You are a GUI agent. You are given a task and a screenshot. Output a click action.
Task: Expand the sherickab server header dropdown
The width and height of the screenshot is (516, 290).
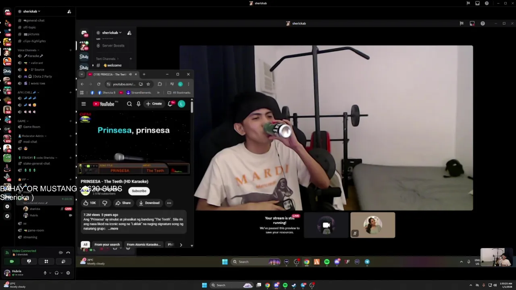32,12
